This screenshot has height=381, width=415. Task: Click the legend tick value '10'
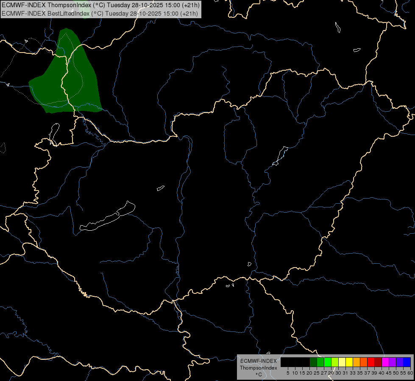(295, 373)
